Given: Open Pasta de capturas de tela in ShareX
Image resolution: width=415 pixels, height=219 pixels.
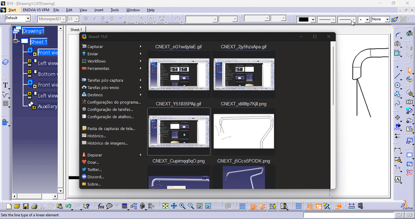Looking at the screenshot, I should [x=112, y=129].
